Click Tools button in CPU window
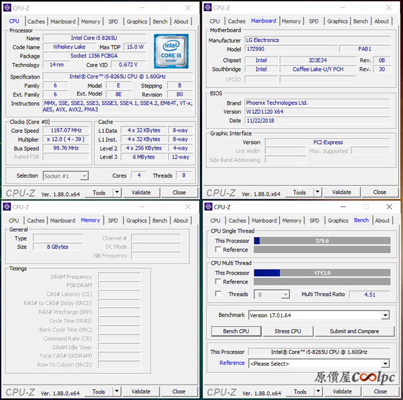The width and height of the screenshot is (403, 400). [99, 193]
